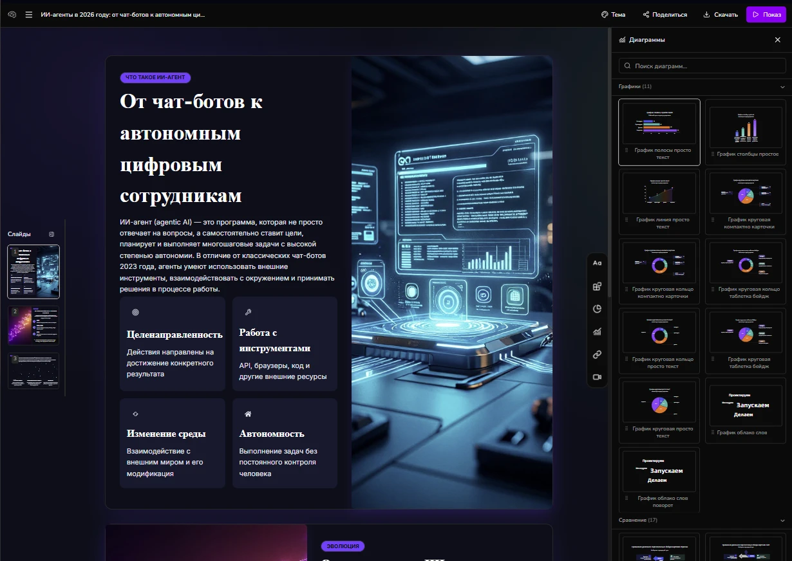Click text API, браузеры, код и другие
The width and height of the screenshot is (792, 561).
click(x=283, y=371)
